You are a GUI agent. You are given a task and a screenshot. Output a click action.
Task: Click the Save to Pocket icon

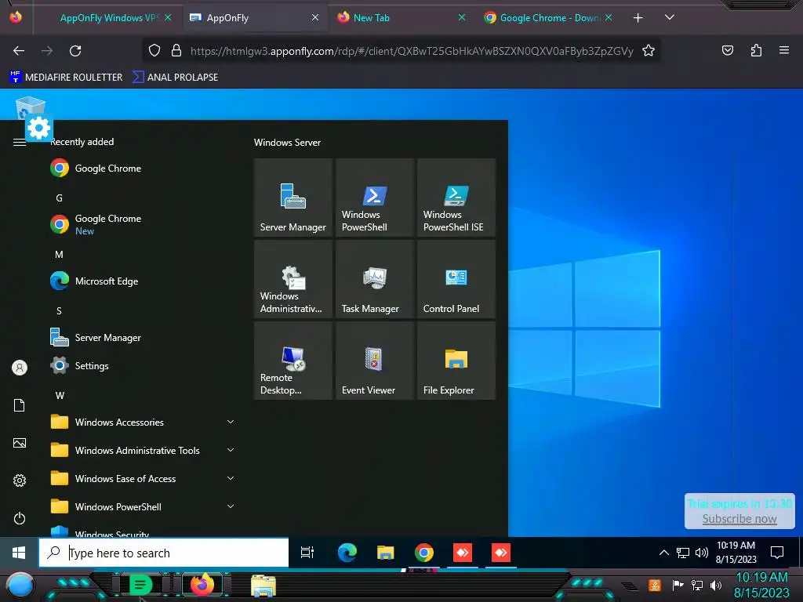pos(727,50)
